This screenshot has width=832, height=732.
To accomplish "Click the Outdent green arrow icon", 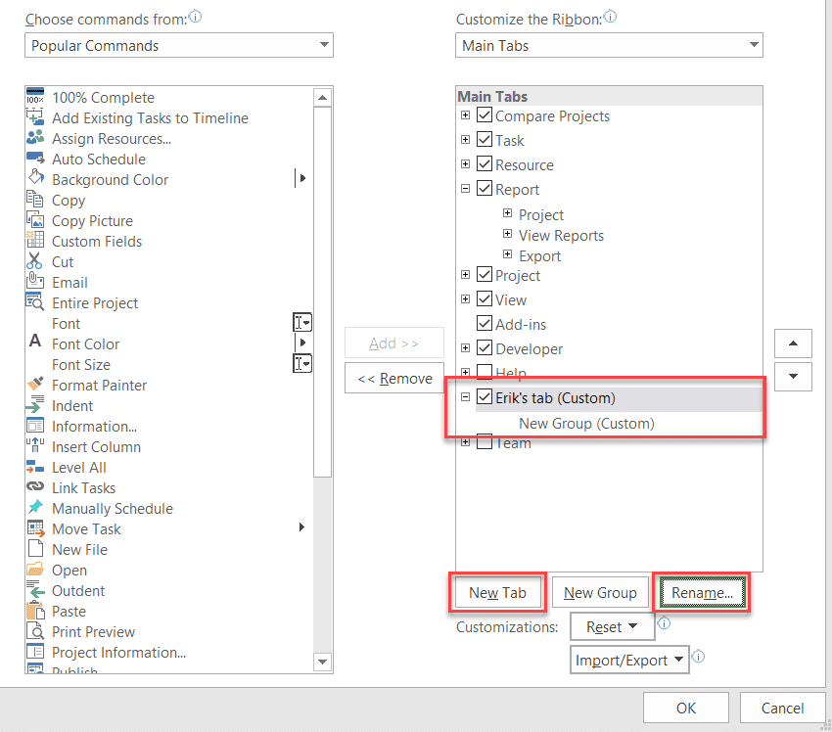I will click(35, 590).
